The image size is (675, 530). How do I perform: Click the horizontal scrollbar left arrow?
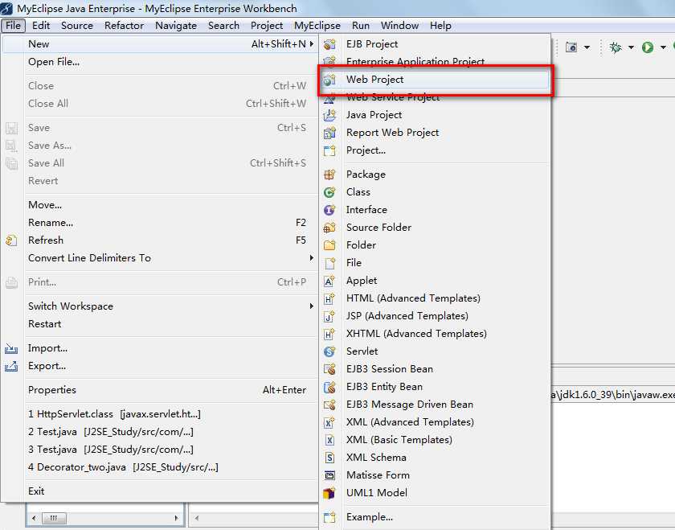[34, 518]
